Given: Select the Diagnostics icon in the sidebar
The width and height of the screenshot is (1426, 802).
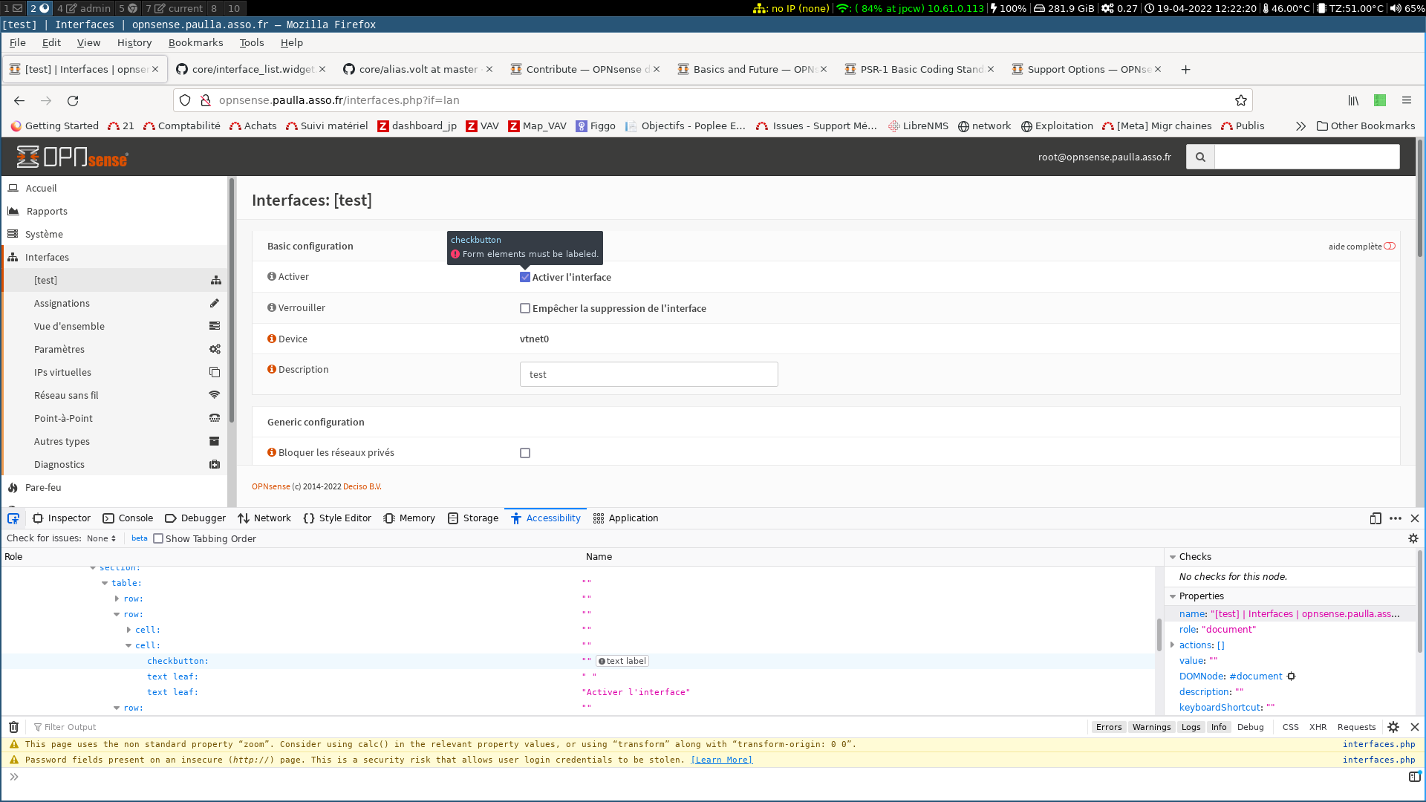Looking at the screenshot, I should point(215,464).
